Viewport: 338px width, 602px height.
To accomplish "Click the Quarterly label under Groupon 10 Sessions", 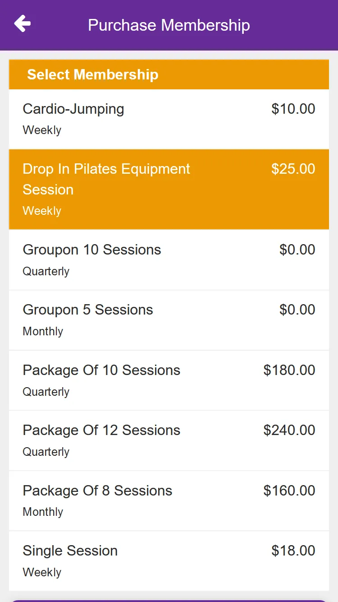I will pos(46,272).
